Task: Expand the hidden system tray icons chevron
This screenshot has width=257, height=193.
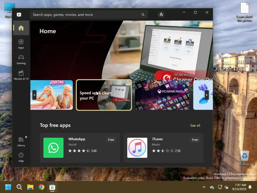Action: pos(204,187)
